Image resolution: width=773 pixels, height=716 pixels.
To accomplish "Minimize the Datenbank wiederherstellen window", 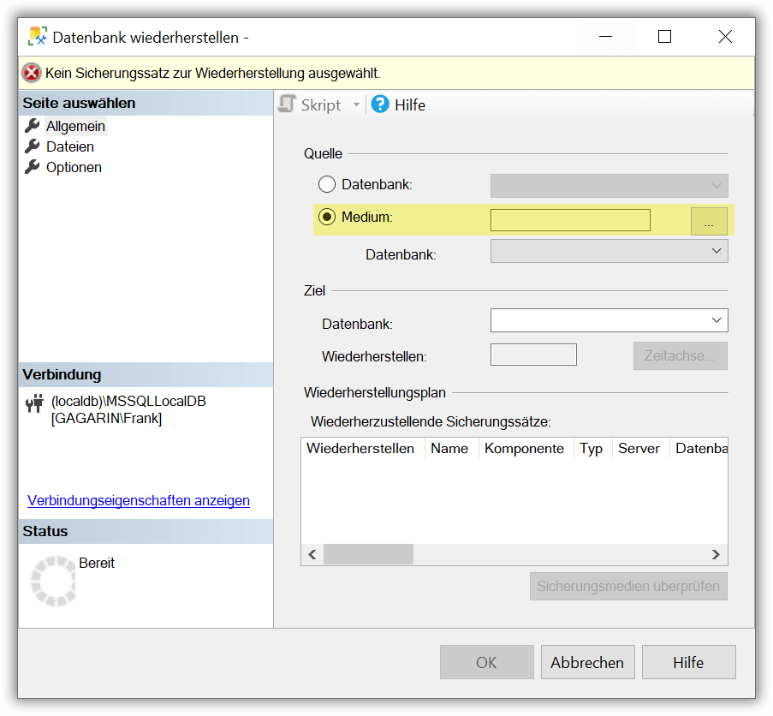I will [605, 37].
